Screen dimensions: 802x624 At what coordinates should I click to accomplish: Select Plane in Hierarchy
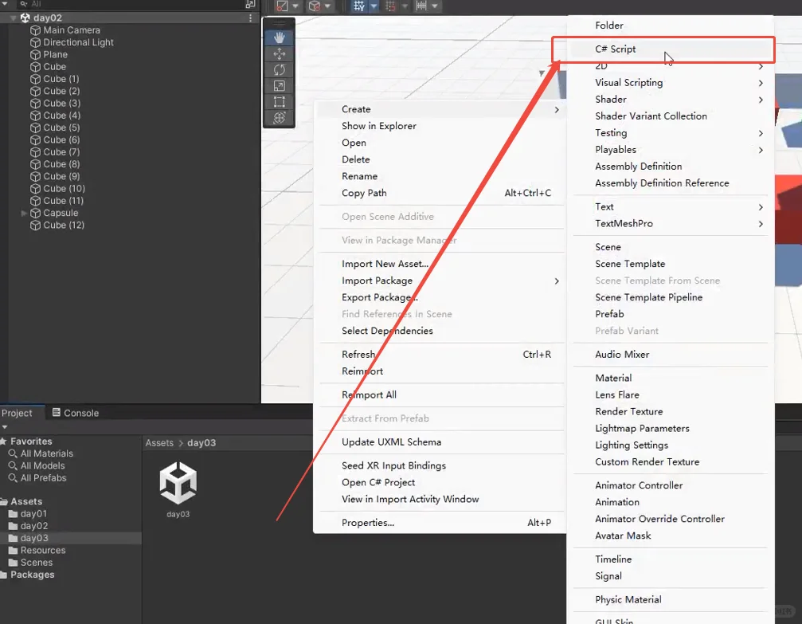55,55
